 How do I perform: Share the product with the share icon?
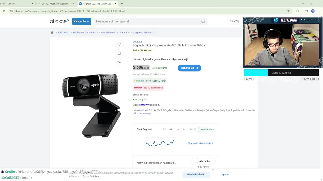119,53
